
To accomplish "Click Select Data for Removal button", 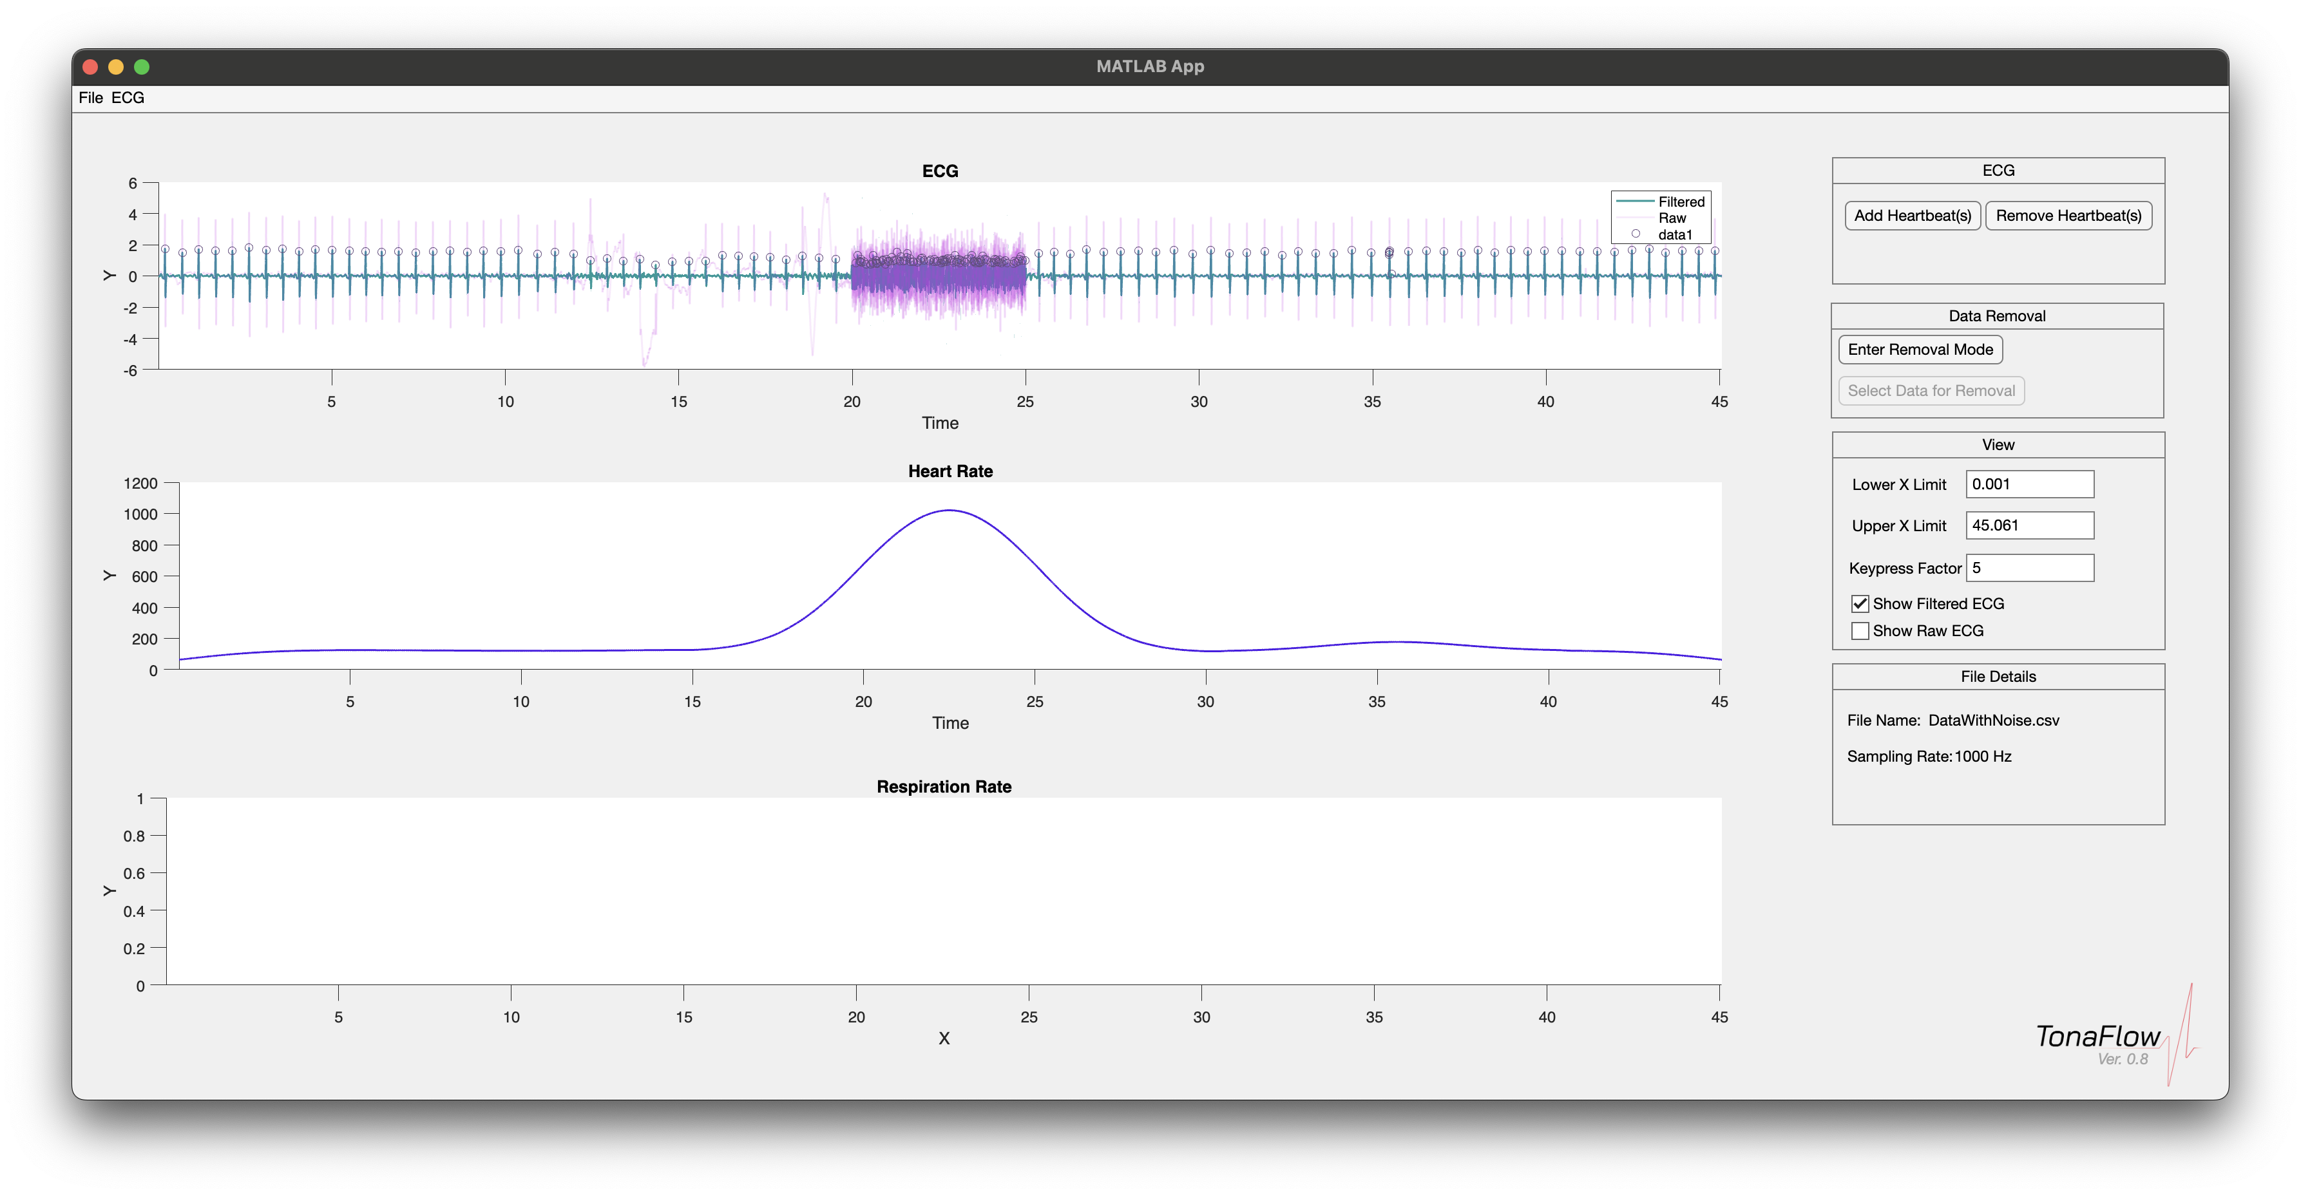I will (1931, 390).
